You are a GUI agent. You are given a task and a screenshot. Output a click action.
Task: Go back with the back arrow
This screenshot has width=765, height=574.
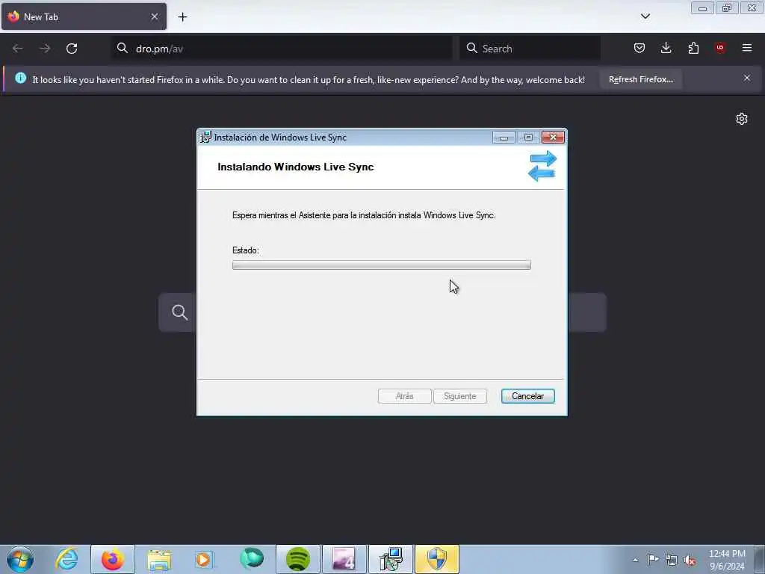pos(18,49)
